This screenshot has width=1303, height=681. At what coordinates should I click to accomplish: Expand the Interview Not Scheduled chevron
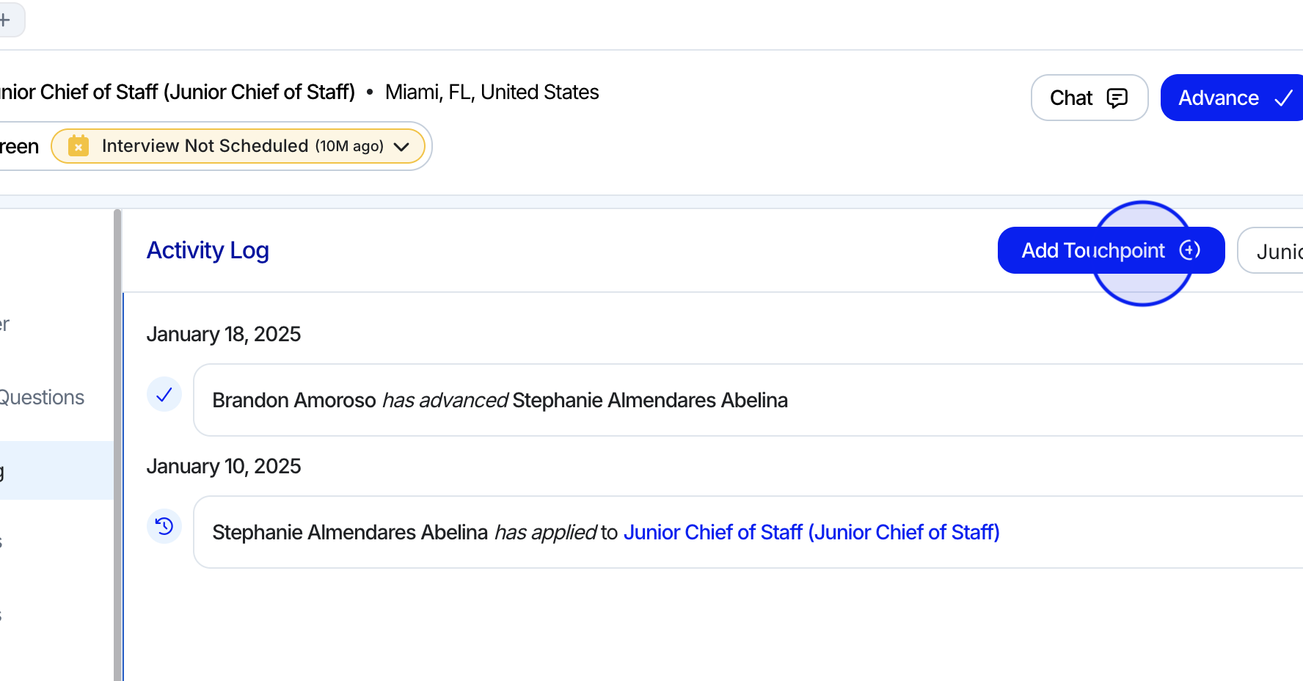tap(401, 147)
